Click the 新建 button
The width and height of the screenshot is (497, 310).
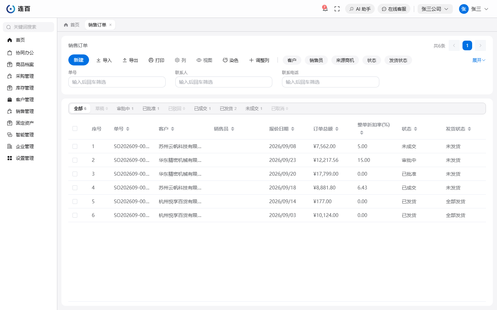tap(79, 60)
